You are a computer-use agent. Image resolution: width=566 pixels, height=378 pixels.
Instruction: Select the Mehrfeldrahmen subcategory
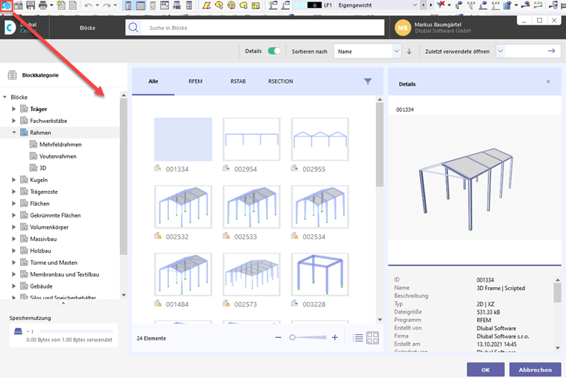tap(60, 145)
